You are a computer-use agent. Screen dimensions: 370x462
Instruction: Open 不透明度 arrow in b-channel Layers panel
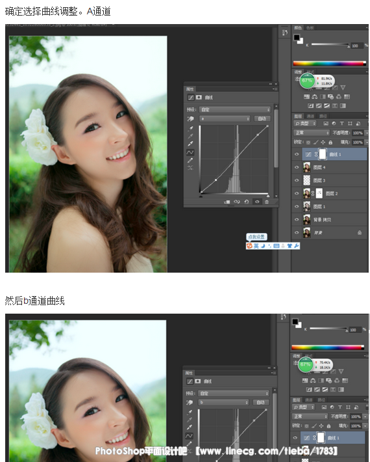coord(365,416)
